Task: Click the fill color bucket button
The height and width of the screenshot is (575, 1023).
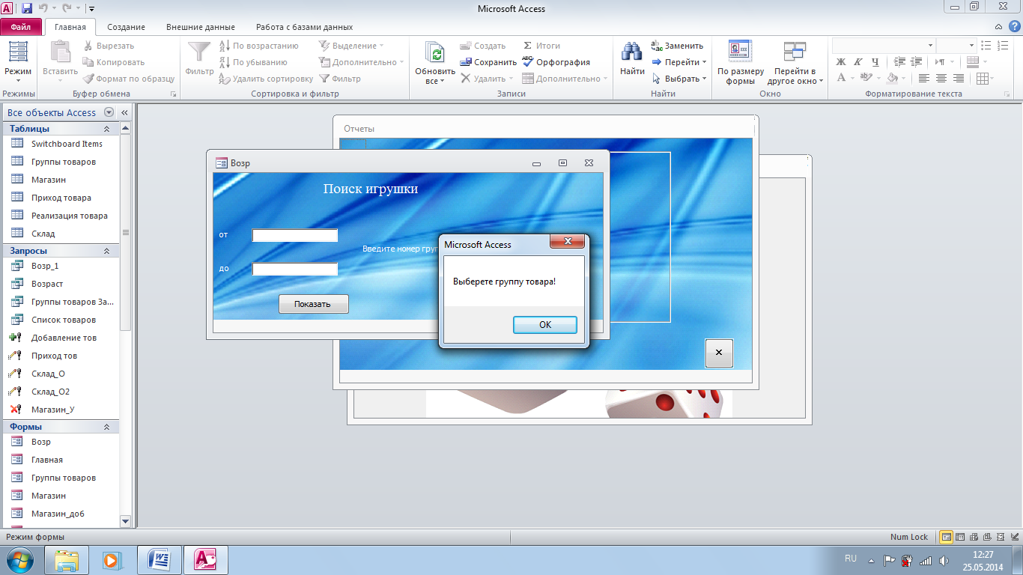Action: click(x=892, y=78)
